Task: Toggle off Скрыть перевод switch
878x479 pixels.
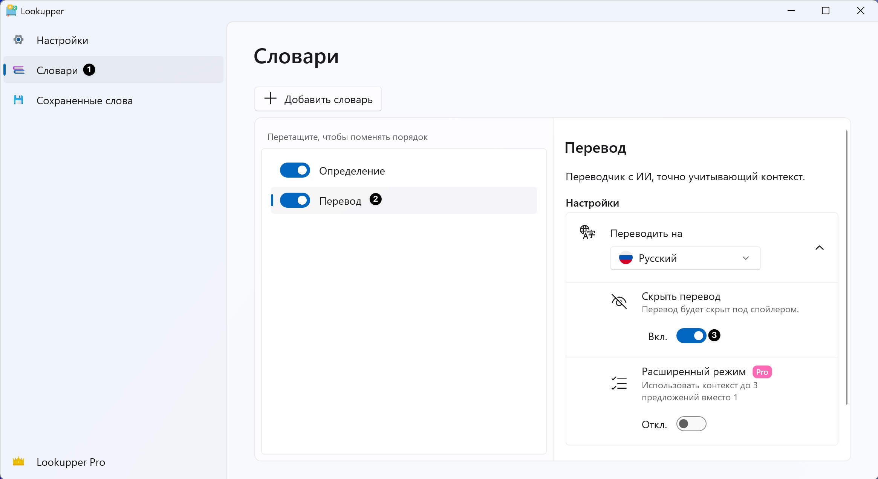Action: pos(691,336)
